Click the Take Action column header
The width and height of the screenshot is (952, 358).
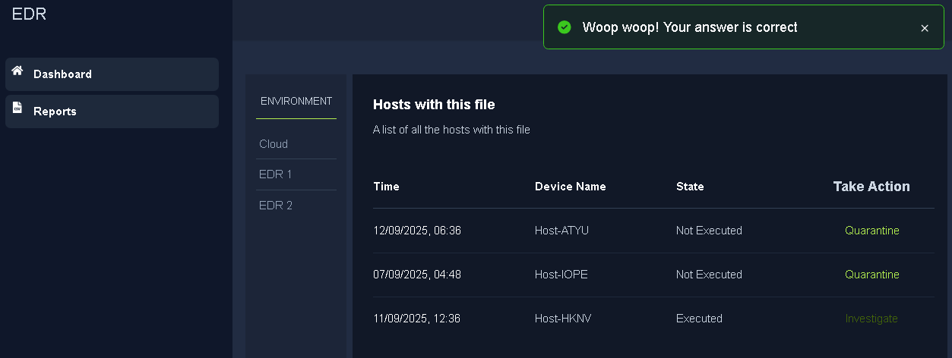[871, 187]
